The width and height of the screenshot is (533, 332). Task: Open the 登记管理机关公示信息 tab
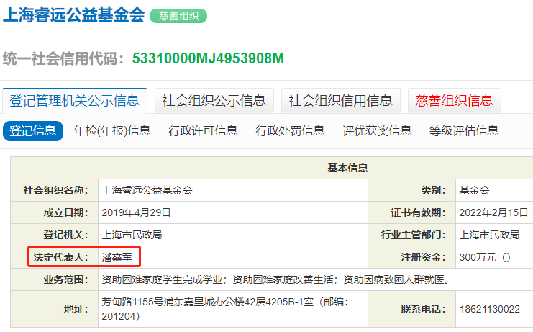pos(75,101)
